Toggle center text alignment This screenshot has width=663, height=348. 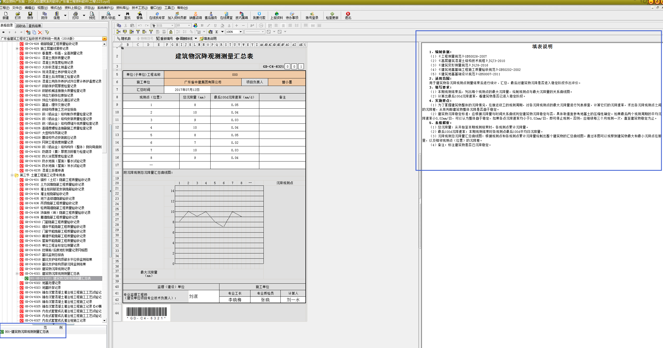tap(283, 25)
